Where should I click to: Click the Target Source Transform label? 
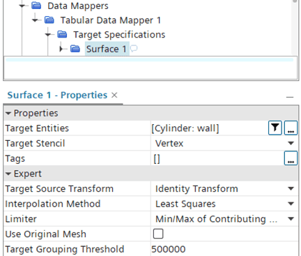click(x=59, y=188)
